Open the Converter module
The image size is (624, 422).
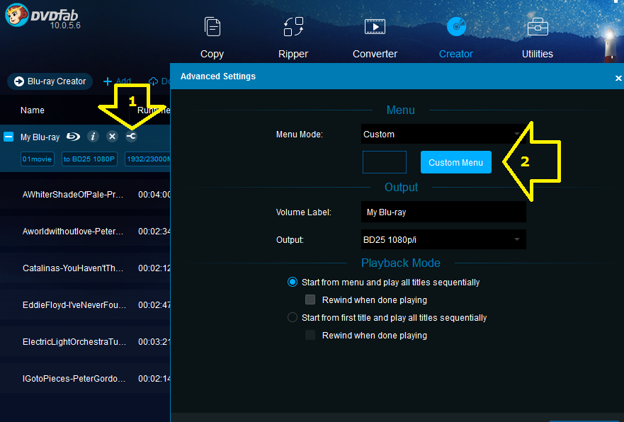[375, 37]
